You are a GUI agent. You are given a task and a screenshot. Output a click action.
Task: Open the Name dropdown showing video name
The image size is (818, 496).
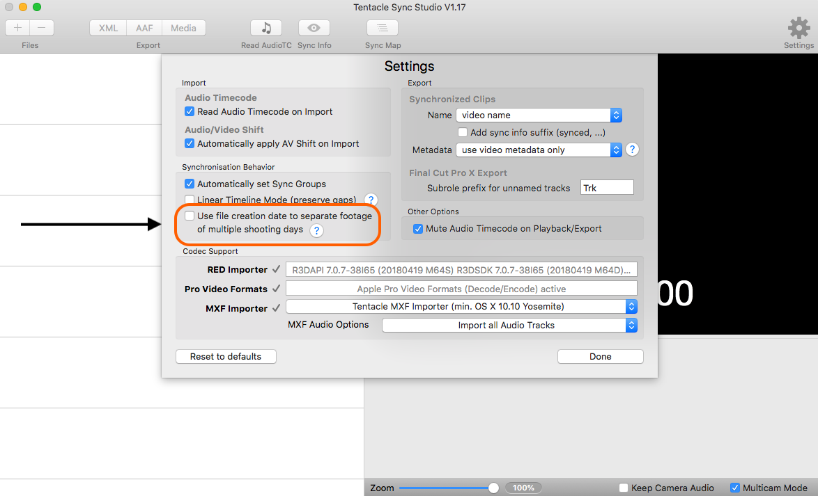click(539, 115)
